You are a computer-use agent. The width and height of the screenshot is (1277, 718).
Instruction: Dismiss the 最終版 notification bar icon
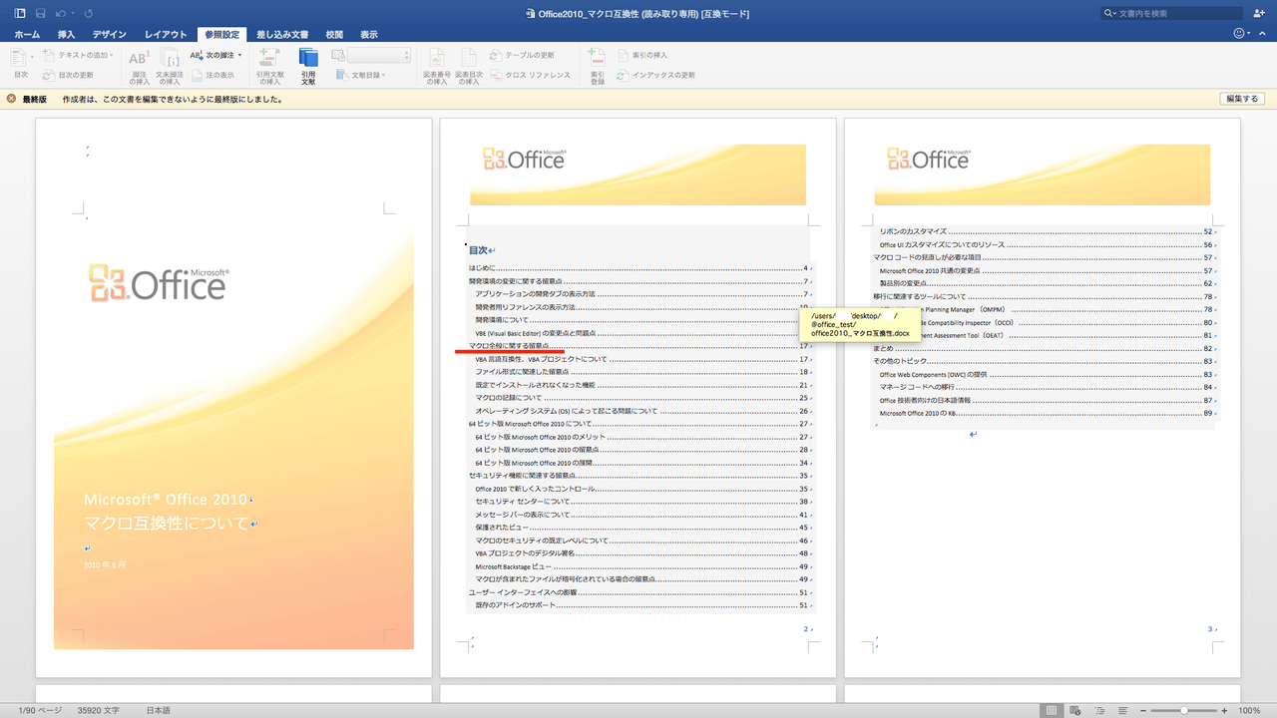11,99
